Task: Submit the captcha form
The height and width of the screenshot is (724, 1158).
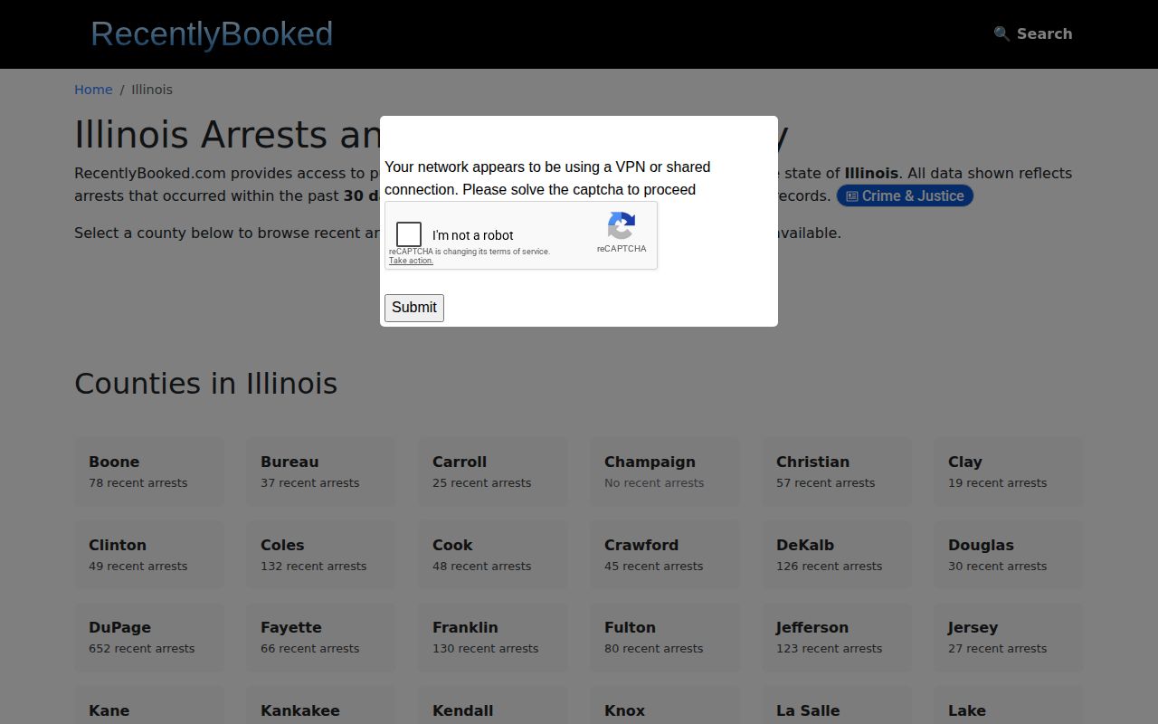Action: 414,308
